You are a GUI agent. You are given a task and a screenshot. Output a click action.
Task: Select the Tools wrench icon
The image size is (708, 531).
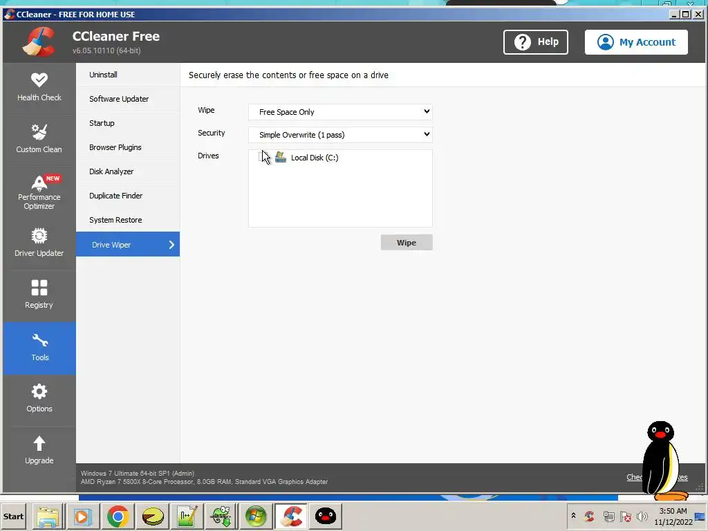(39, 340)
